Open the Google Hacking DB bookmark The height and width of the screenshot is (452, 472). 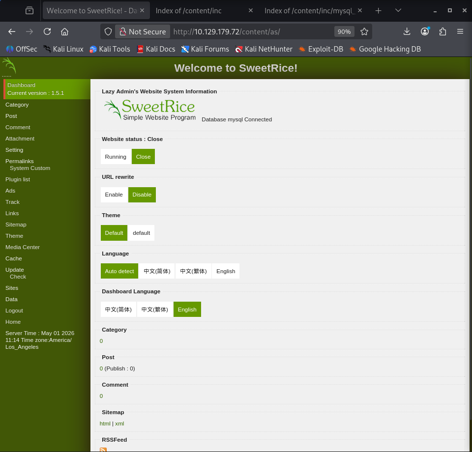(x=385, y=49)
